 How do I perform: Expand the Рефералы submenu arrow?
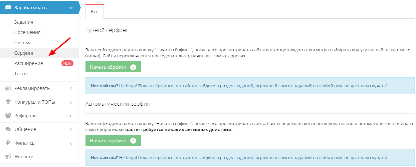[x=71, y=116]
